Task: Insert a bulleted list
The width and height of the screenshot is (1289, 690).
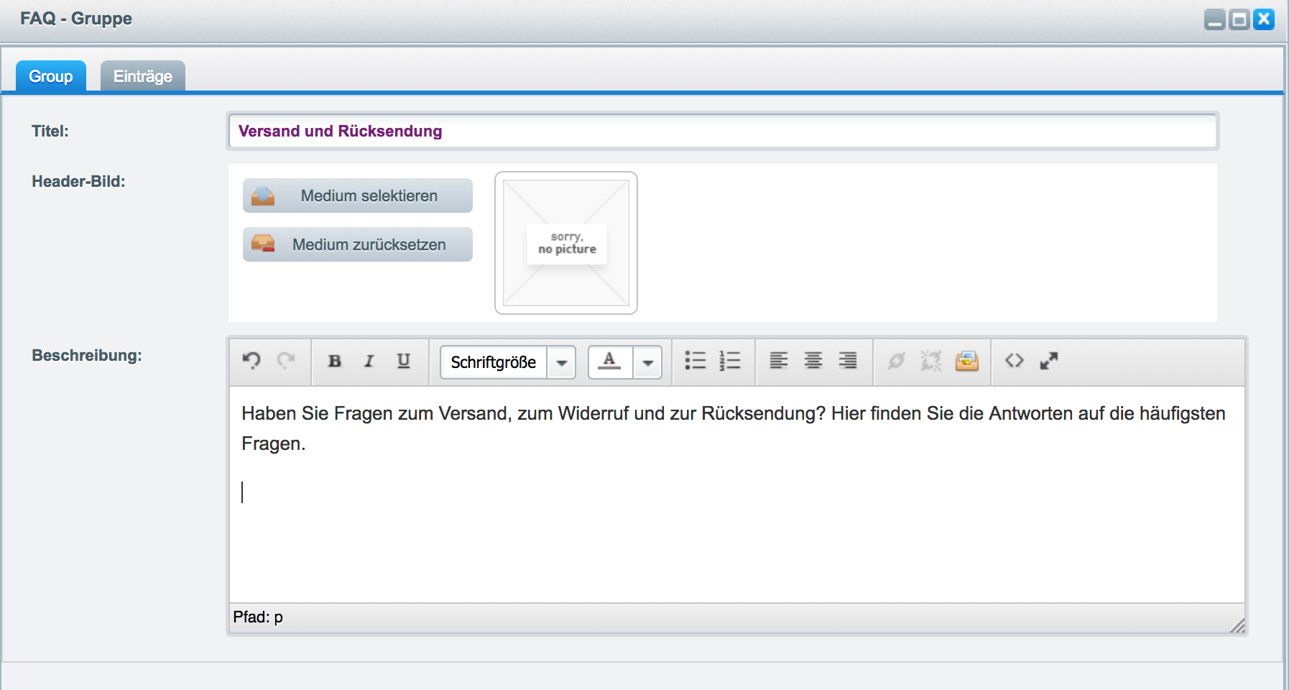Action: coord(696,361)
